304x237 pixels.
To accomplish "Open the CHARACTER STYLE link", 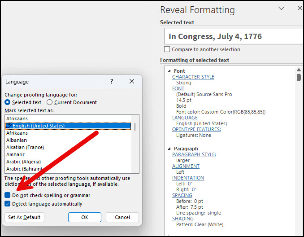I will [193, 77].
